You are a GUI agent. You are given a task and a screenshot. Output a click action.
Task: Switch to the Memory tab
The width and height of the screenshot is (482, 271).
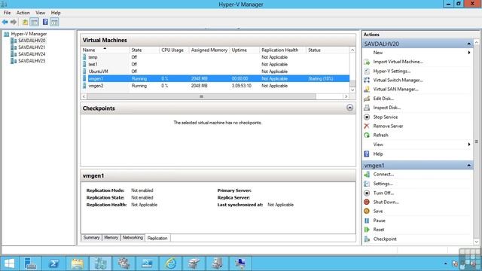click(x=111, y=238)
